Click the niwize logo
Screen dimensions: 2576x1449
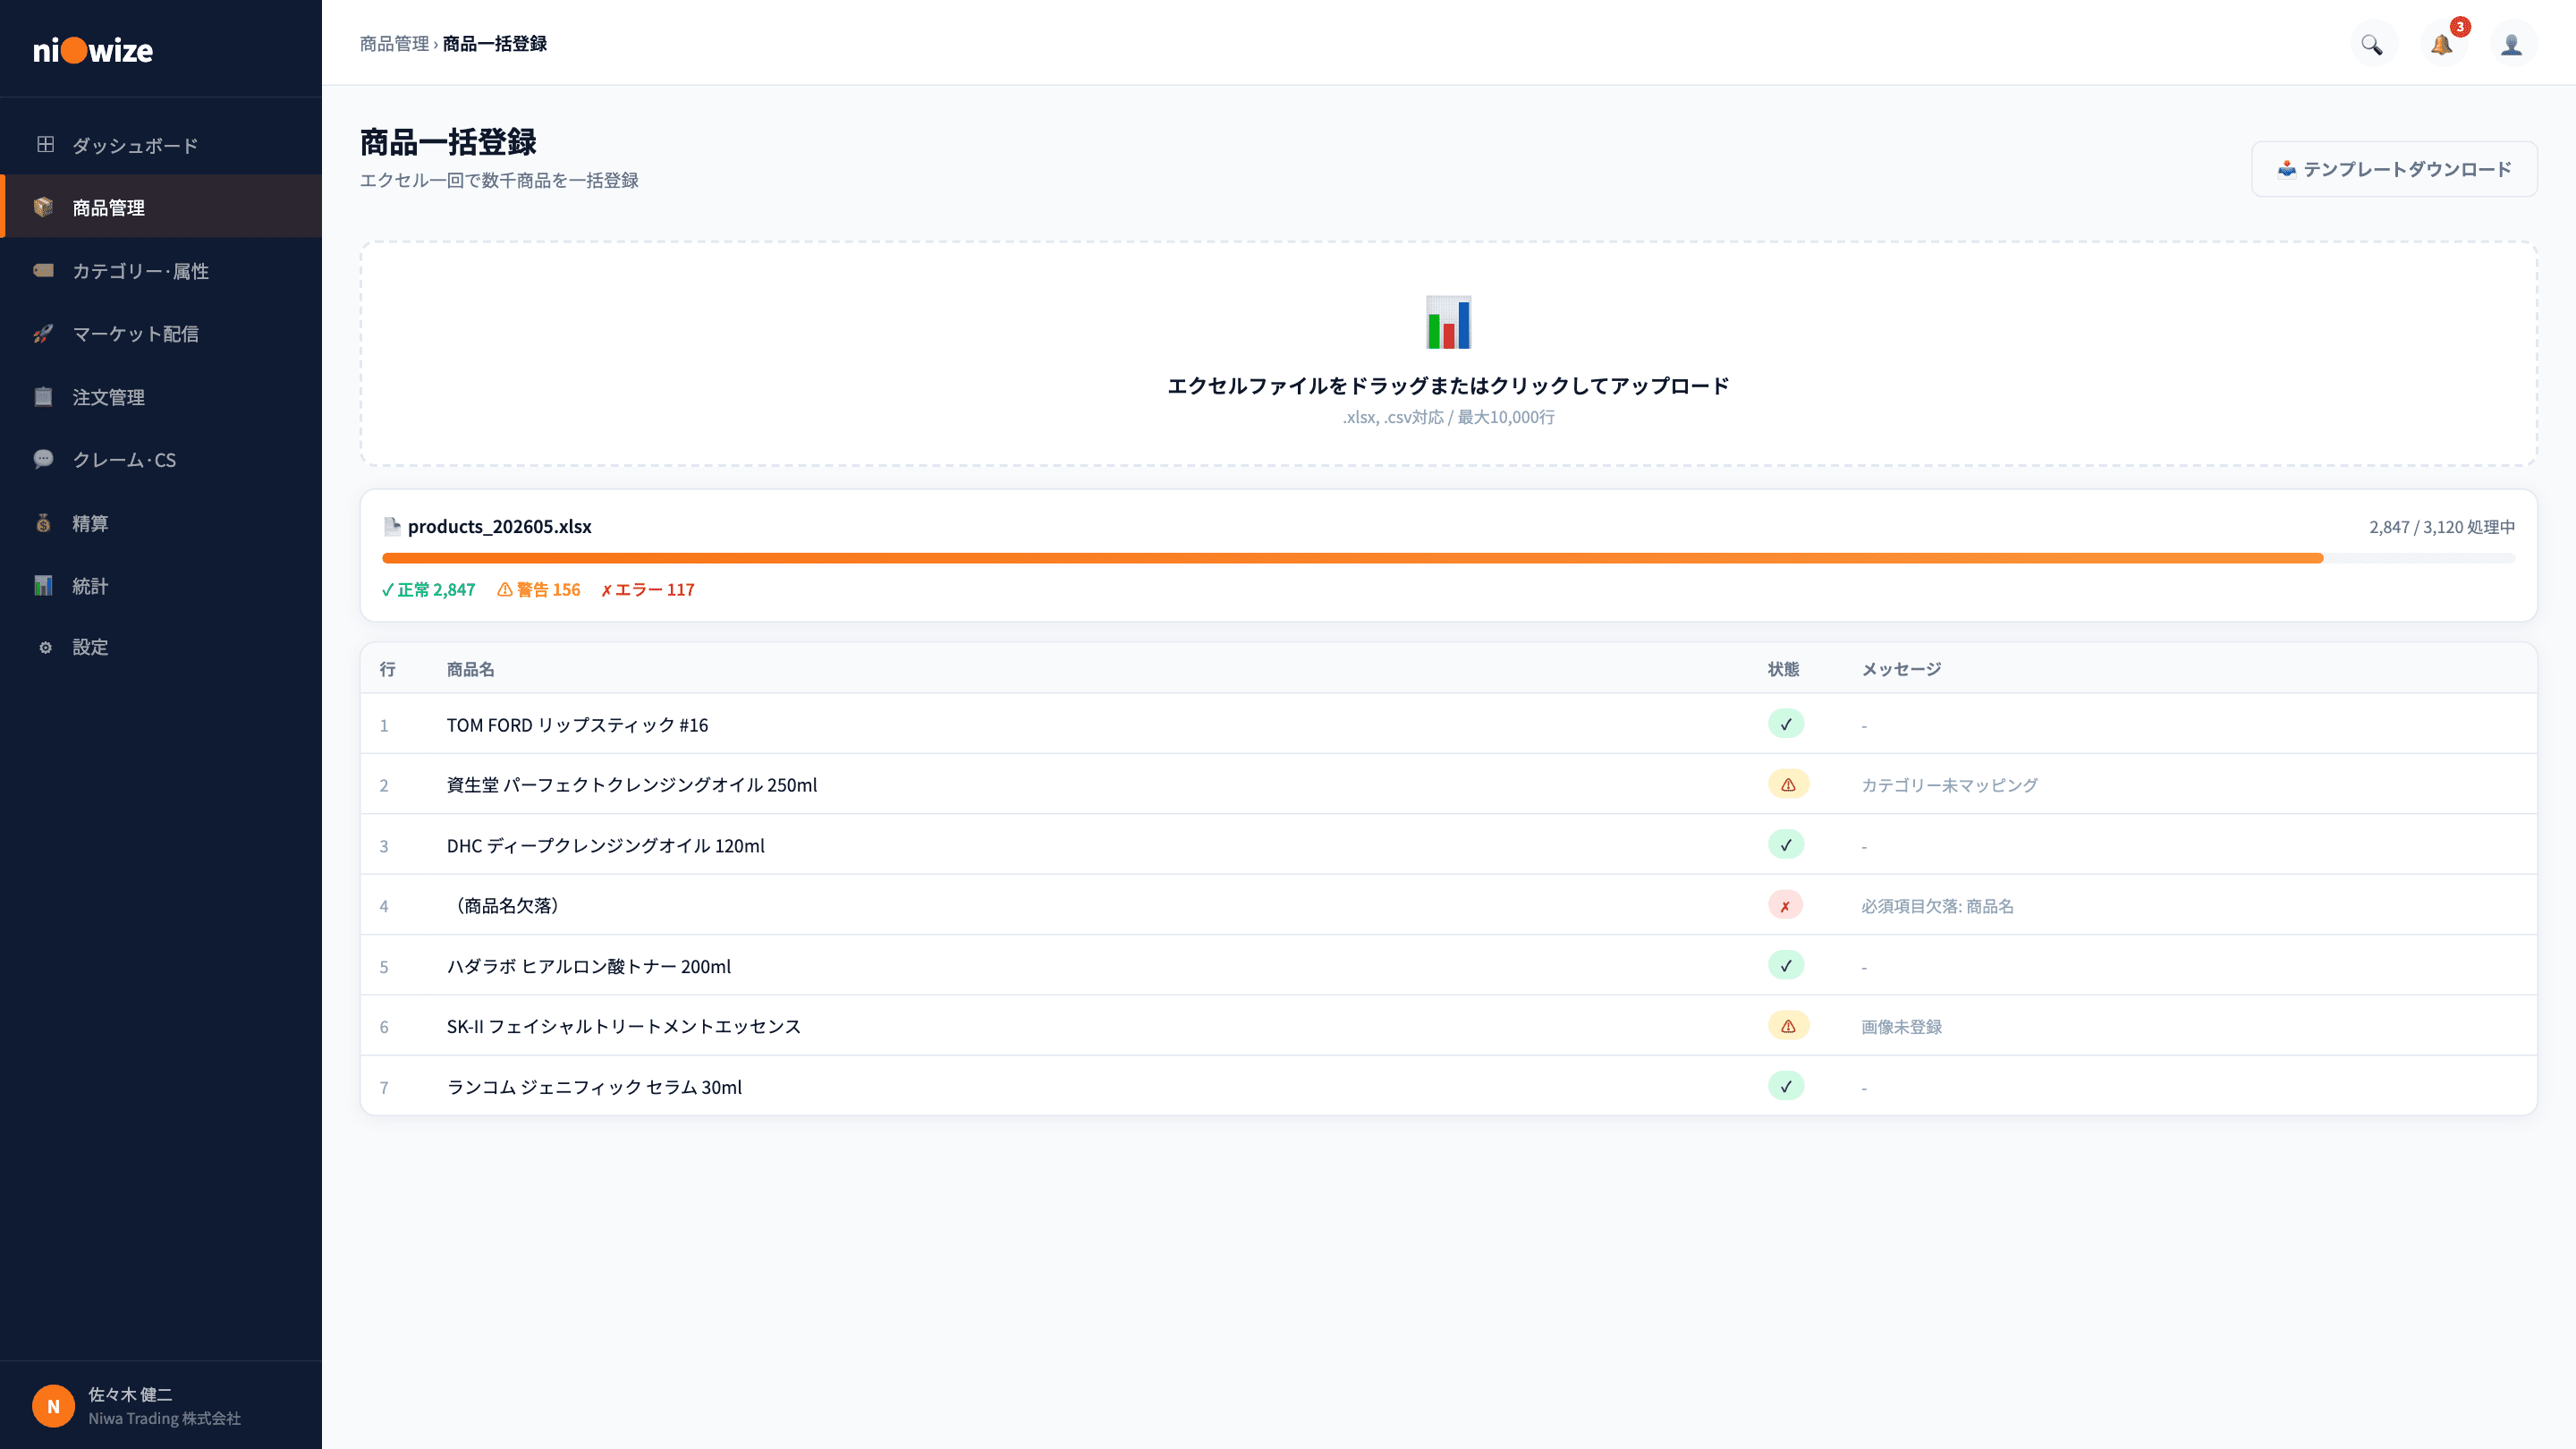coord(93,50)
